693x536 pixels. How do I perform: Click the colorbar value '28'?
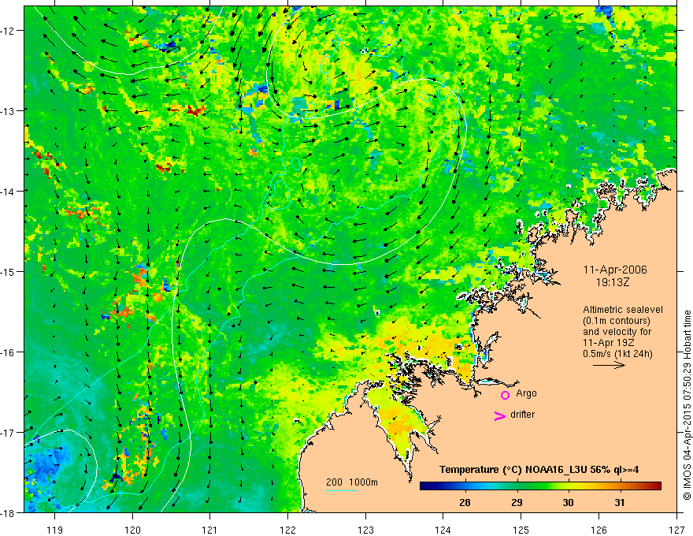465,502
